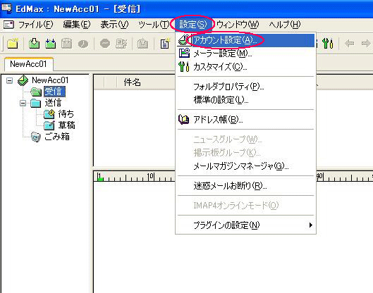Click the customize tools icon in toolbar
Image resolution: width=373 pixels, height=293 pixels.
[328, 43]
